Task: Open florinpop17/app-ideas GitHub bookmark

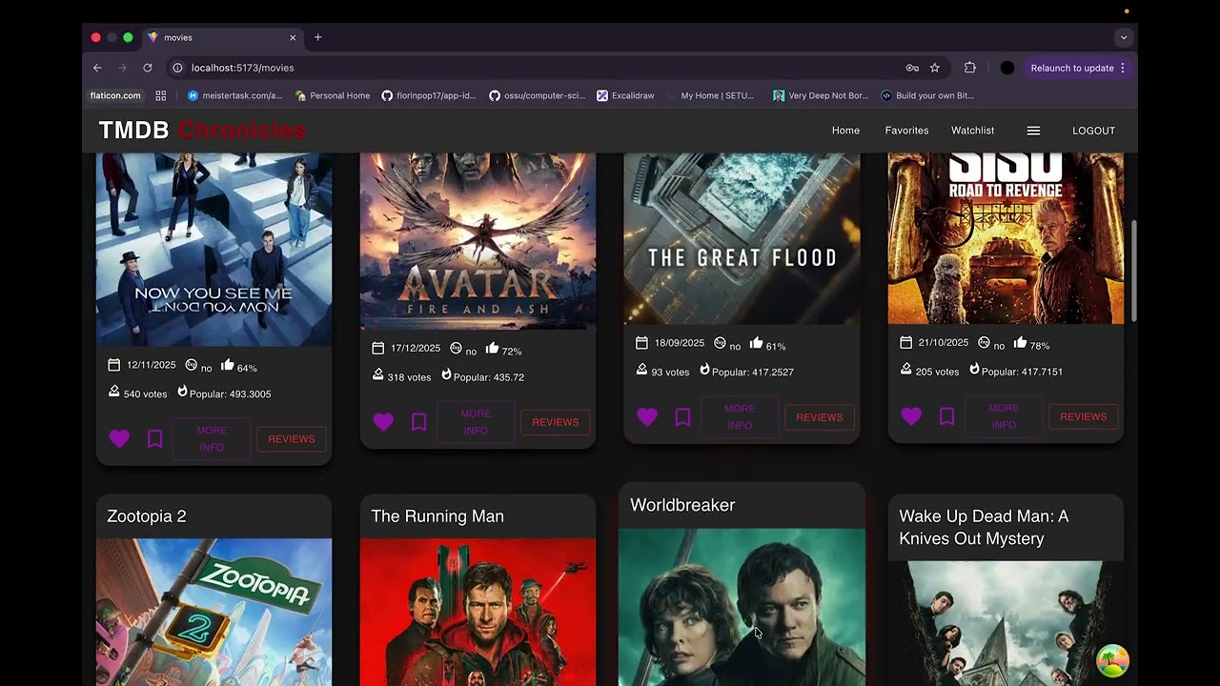Action: tap(429, 95)
